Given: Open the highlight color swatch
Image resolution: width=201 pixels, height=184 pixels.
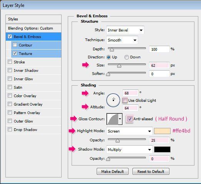Looking at the screenshot, I should click(162, 131).
